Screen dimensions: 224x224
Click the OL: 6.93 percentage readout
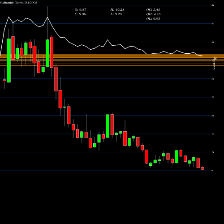point(153,19)
